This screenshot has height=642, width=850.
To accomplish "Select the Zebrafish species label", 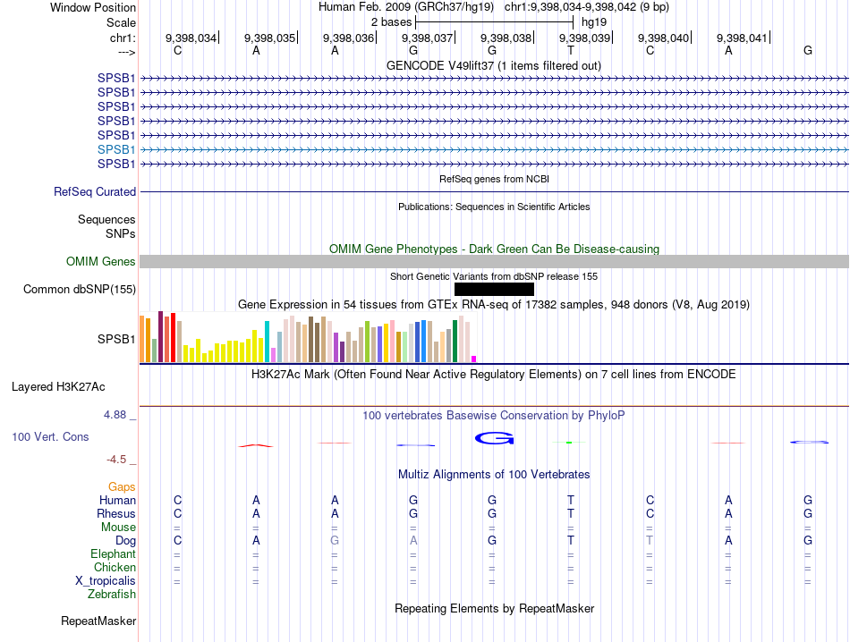I will tap(112, 595).
